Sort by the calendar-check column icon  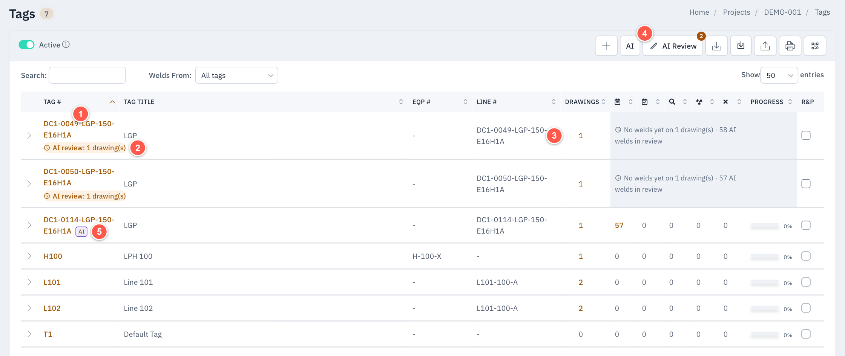tap(645, 102)
